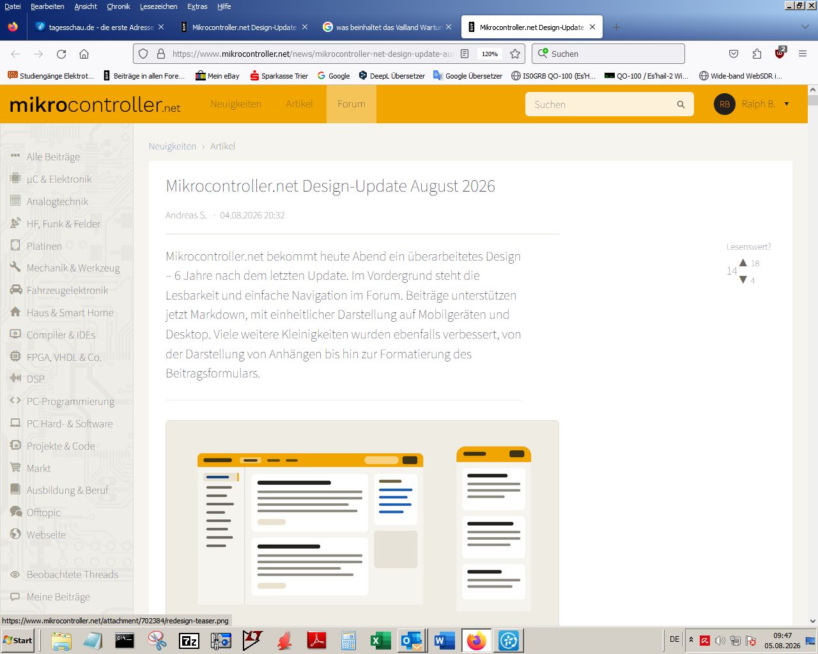Screen dimensions: 818x654
Task: Open a new browser tab
Action: pyautogui.click(x=616, y=27)
